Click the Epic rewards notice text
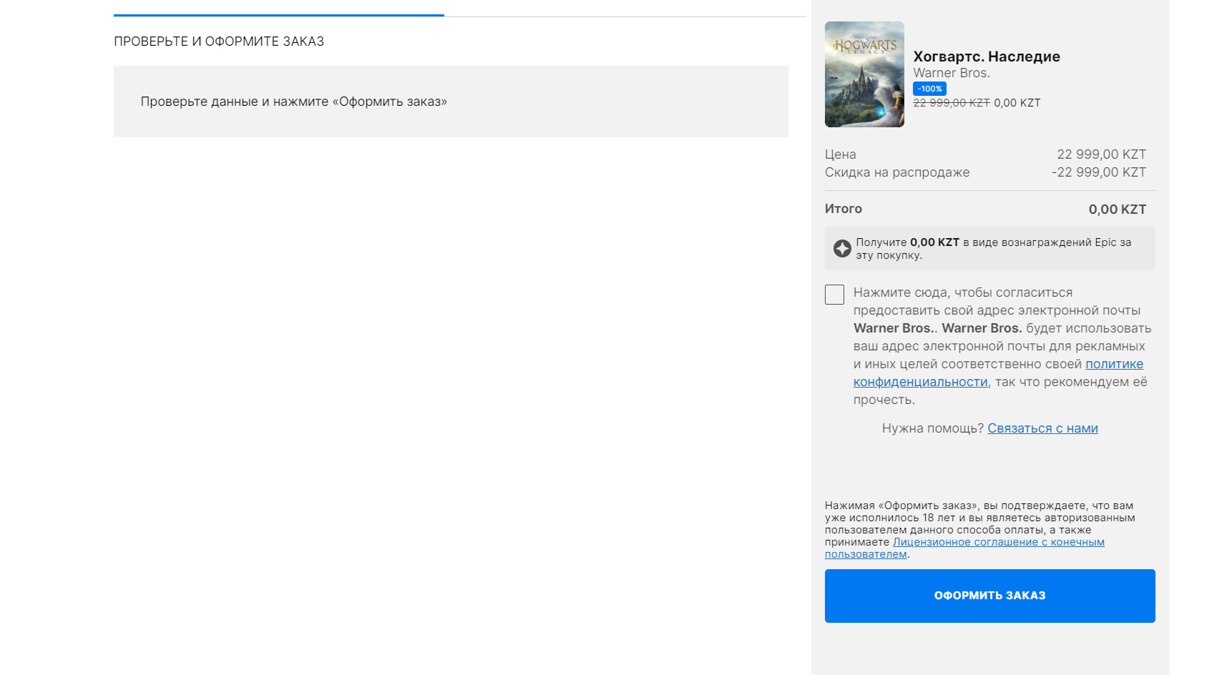 click(x=993, y=248)
